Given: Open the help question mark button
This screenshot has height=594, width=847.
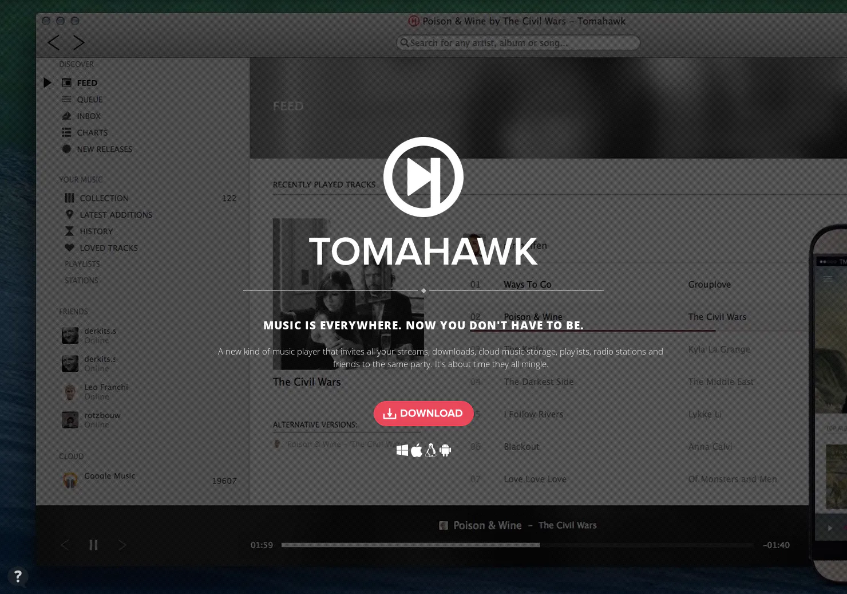Looking at the screenshot, I should pos(18,576).
